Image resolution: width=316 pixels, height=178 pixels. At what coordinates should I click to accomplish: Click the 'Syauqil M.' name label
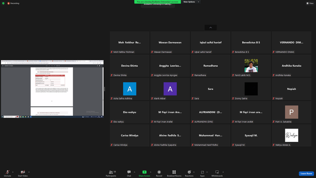[x=240, y=145]
